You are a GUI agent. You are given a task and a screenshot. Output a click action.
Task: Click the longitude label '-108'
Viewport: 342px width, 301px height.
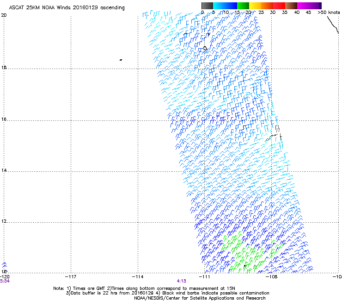pyautogui.click(x=271, y=277)
